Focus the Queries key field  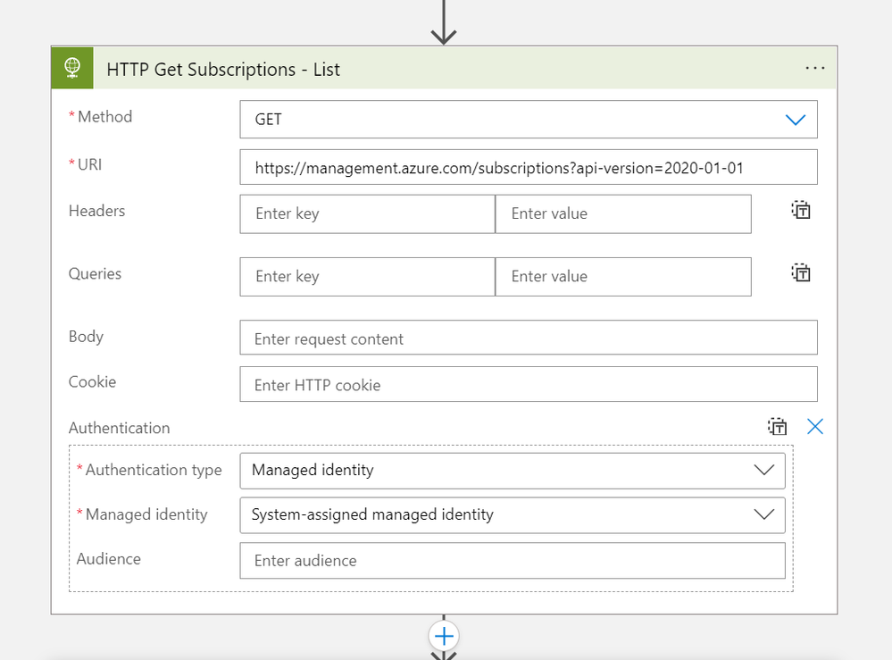(368, 277)
